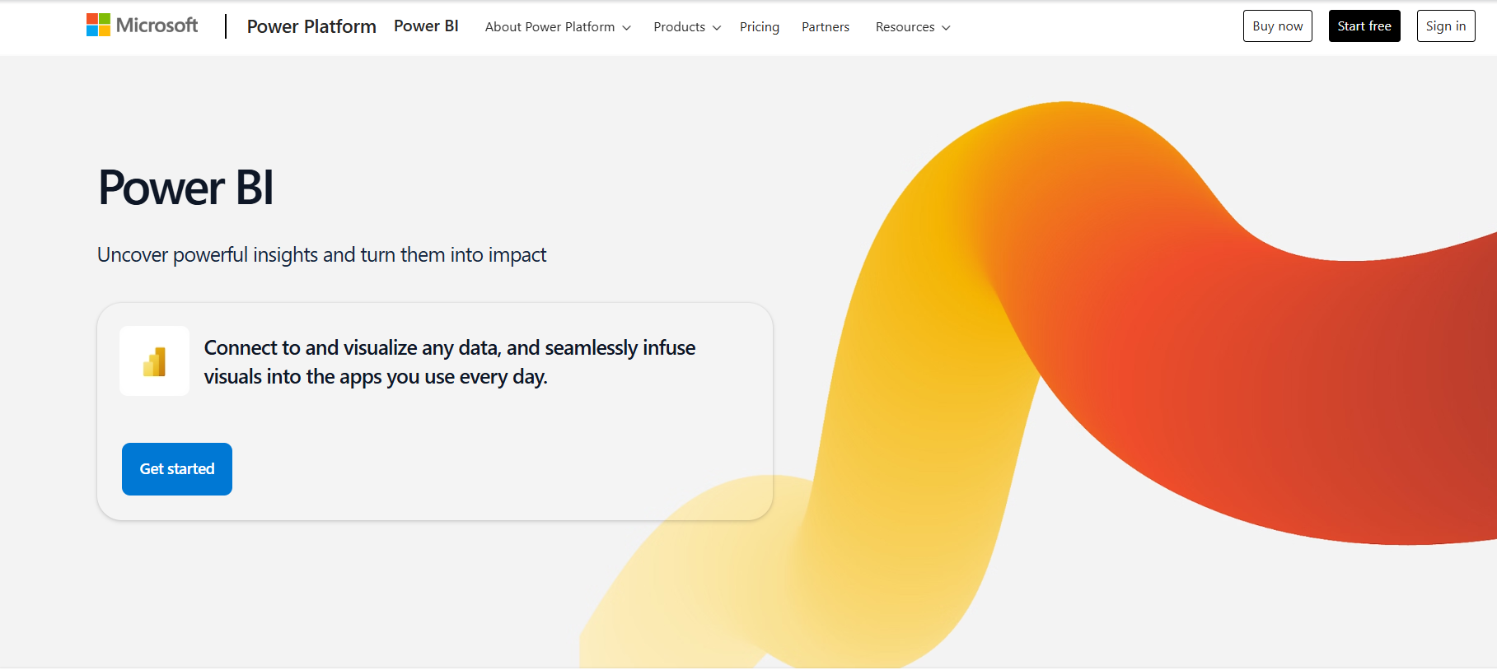Click the chevron arrow next to Resources
The height and width of the screenshot is (670, 1497).
946,28
